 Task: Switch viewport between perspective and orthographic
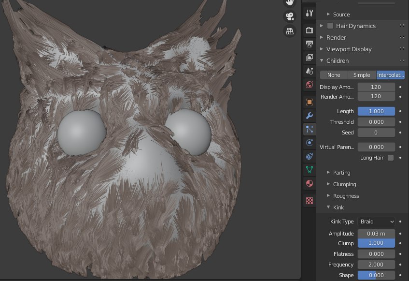click(x=290, y=31)
